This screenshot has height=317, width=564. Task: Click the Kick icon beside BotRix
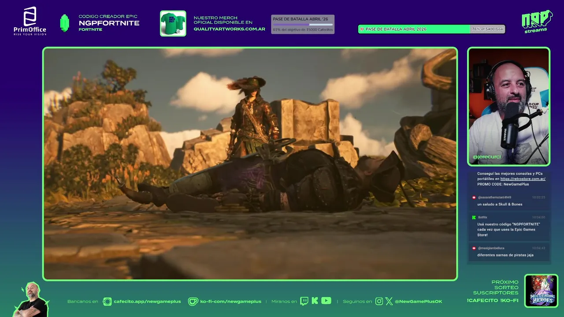474,217
